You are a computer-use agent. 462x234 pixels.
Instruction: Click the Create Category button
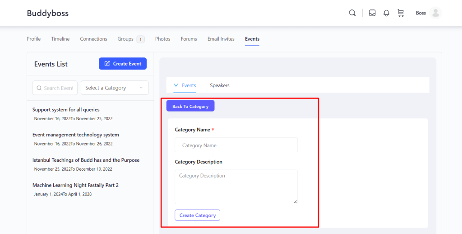(198, 215)
